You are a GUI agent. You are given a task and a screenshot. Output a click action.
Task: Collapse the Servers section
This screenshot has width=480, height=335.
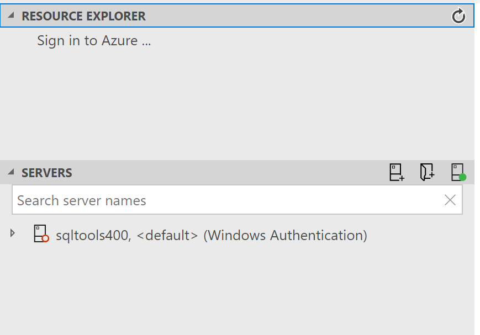11,172
